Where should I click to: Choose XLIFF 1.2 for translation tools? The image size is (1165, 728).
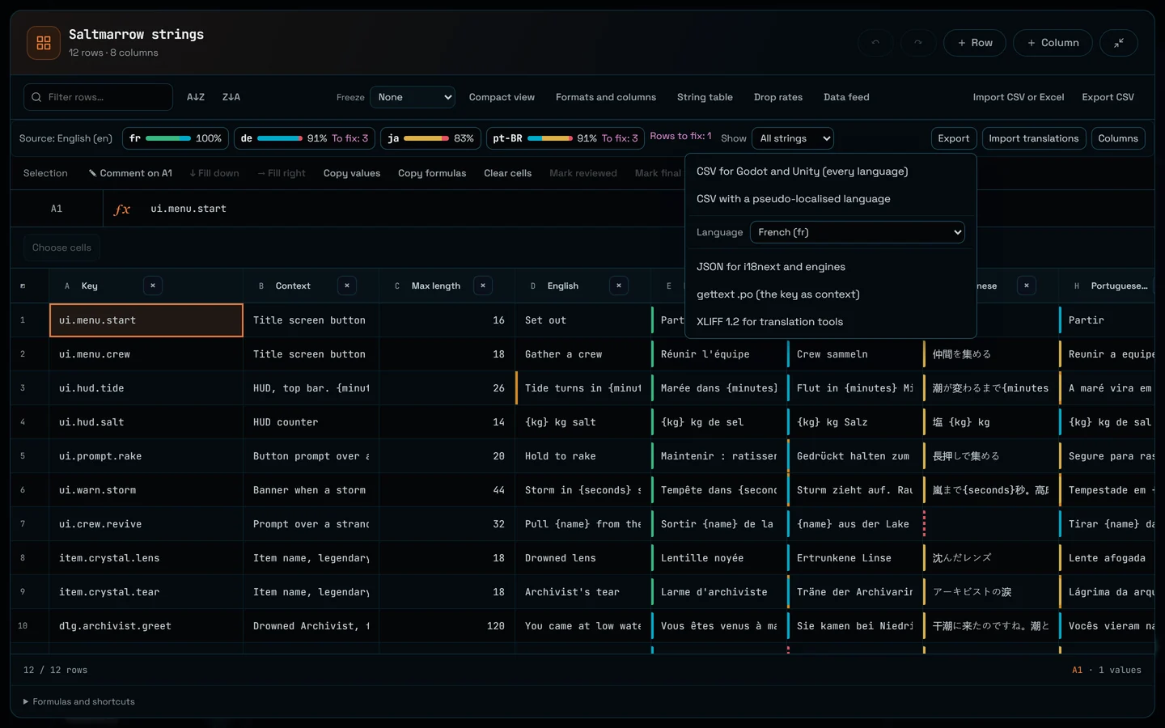(x=831, y=322)
